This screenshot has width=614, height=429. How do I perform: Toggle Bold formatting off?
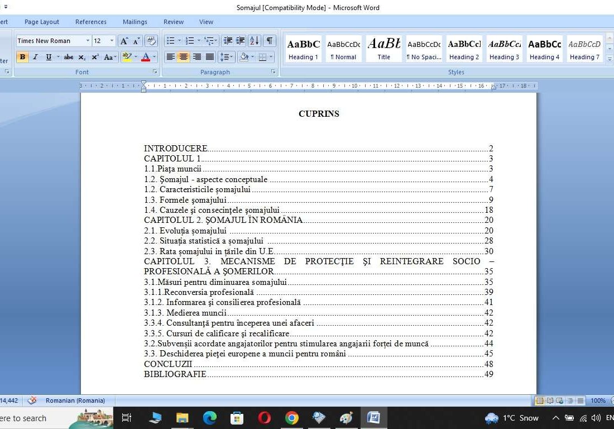tap(22, 57)
